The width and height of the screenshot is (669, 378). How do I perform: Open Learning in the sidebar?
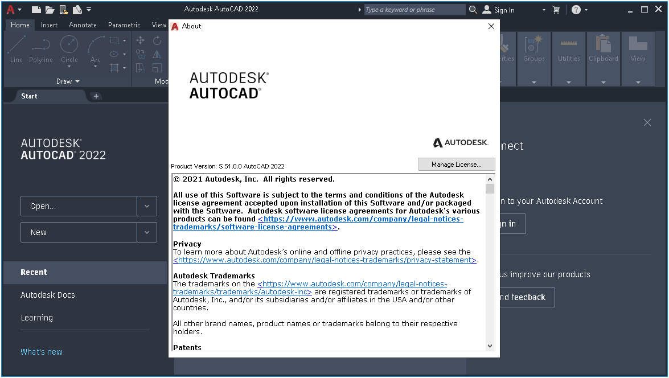pyautogui.click(x=36, y=318)
